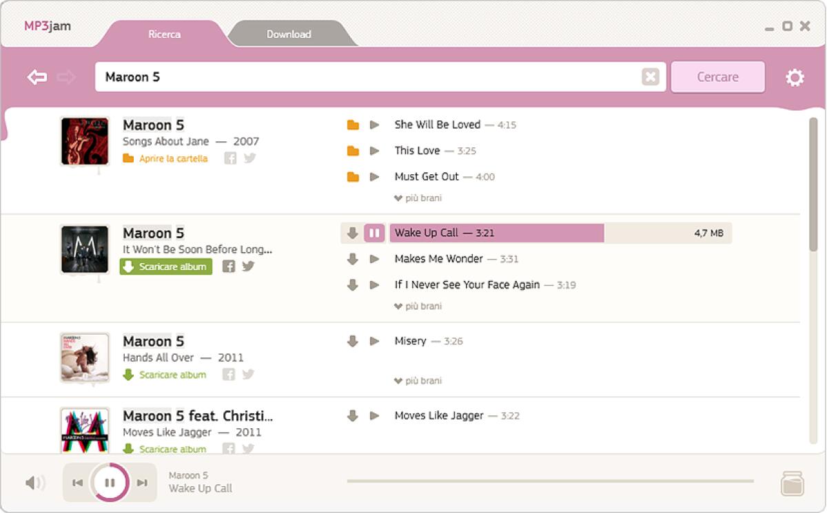Expand più brani under Hands All Over

click(x=418, y=380)
